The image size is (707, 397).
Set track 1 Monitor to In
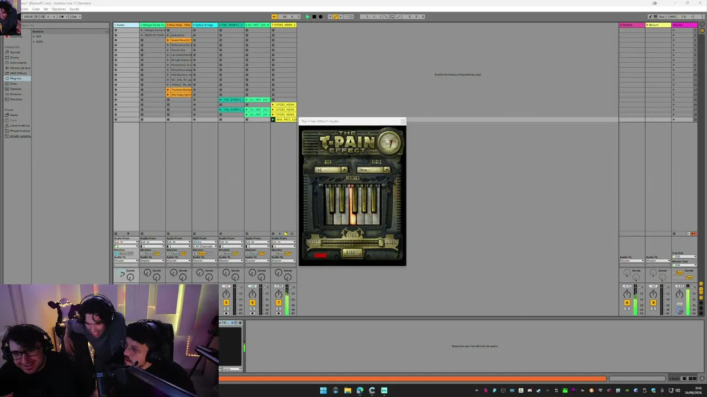point(117,254)
